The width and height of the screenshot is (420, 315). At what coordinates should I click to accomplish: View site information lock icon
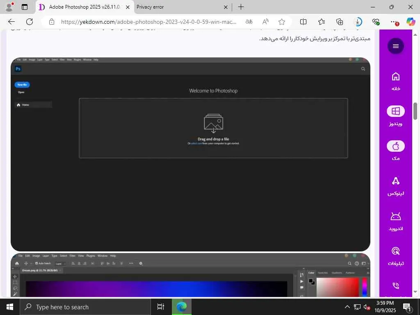[x=52, y=22]
